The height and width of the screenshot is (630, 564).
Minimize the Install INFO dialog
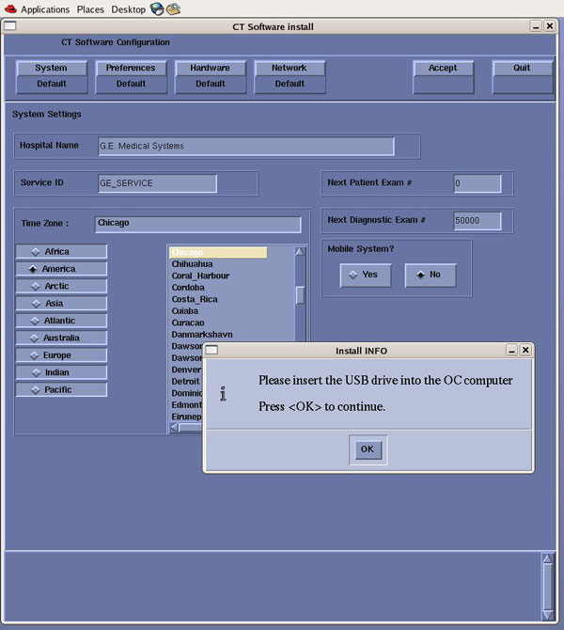click(x=510, y=350)
